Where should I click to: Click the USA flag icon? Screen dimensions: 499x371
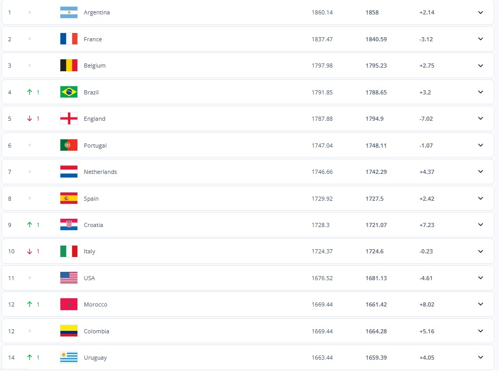(69, 278)
